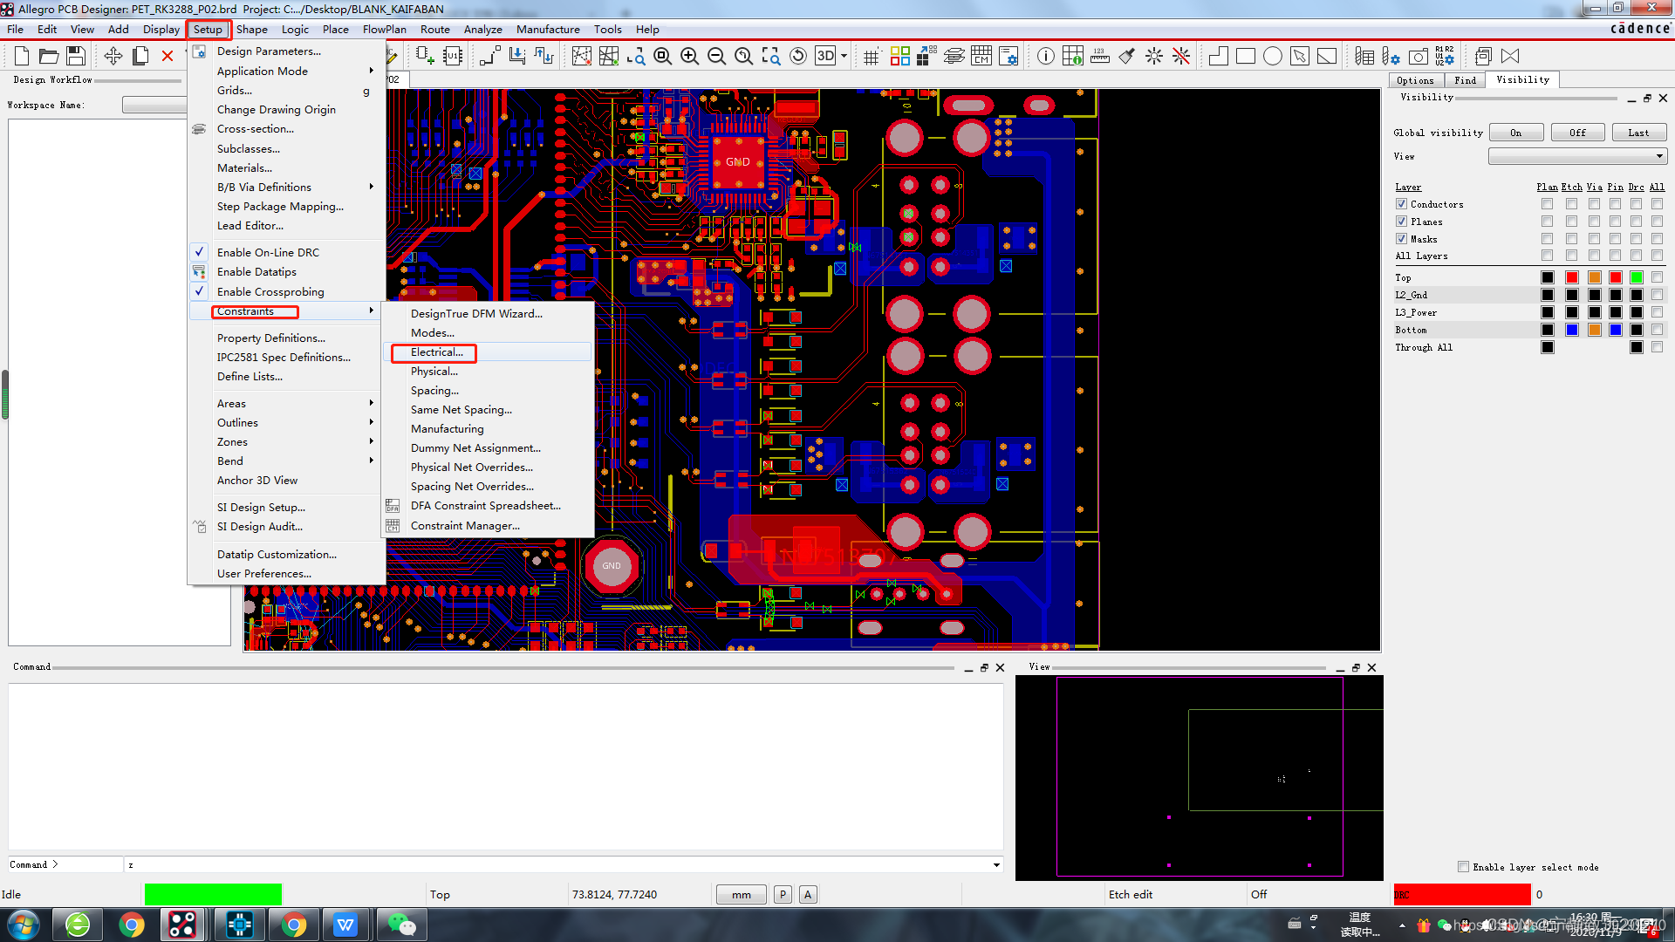1675x942 pixels.
Task: Click the Save file toolbar icon
Action: (x=76, y=57)
